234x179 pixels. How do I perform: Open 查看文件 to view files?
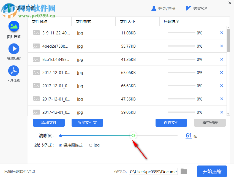pos(171,123)
